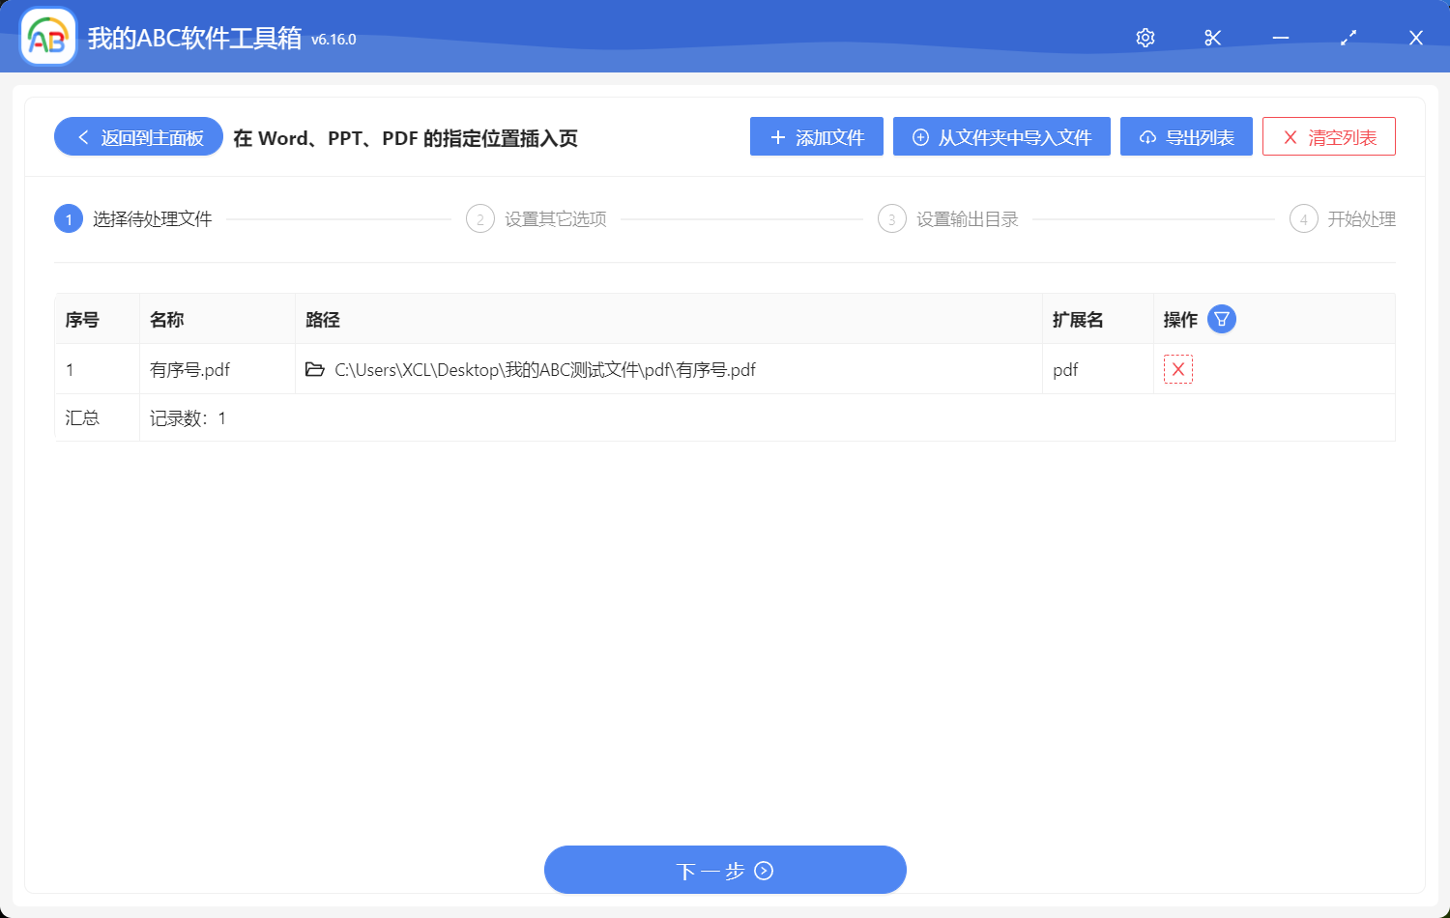Click the 返回到主面板 back button
The image size is (1450, 918).
(x=137, y=136)
